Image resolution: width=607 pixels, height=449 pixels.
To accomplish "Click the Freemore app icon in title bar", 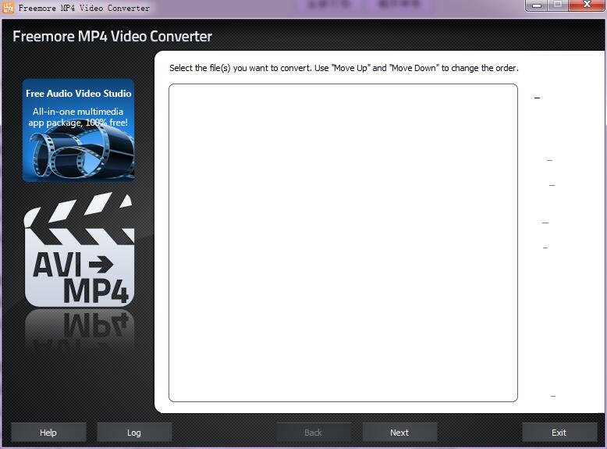I will [x=8, y=7].
